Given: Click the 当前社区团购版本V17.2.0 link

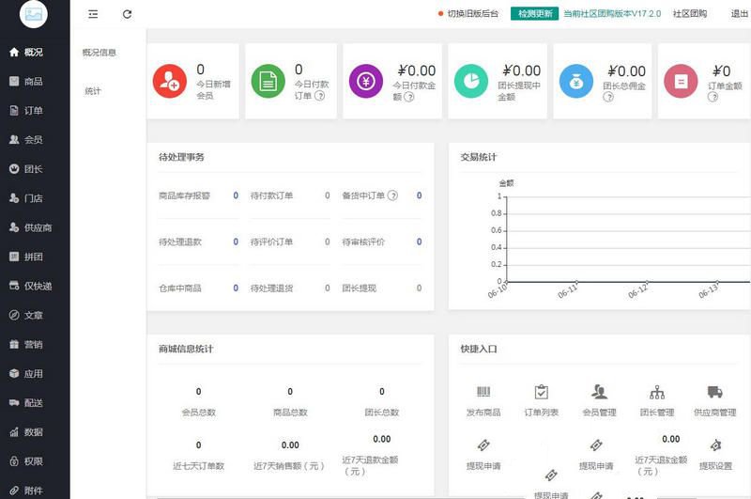Looking at the screenshot, I should (612, 13).
